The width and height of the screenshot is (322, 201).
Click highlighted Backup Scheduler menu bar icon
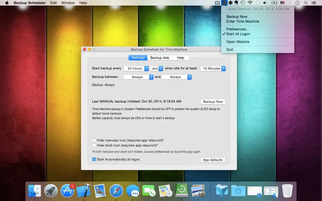pos(224,3)
